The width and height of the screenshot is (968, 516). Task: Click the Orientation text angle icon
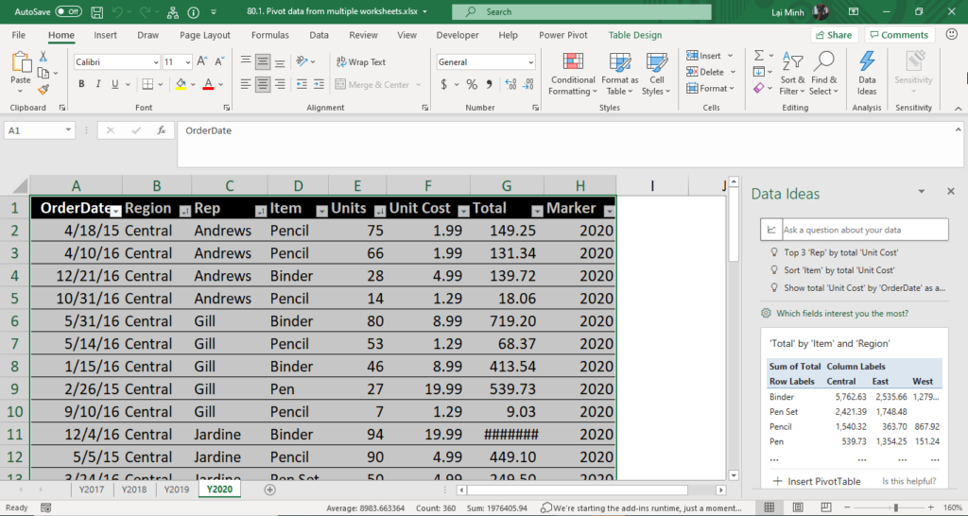tap(302, 61)
